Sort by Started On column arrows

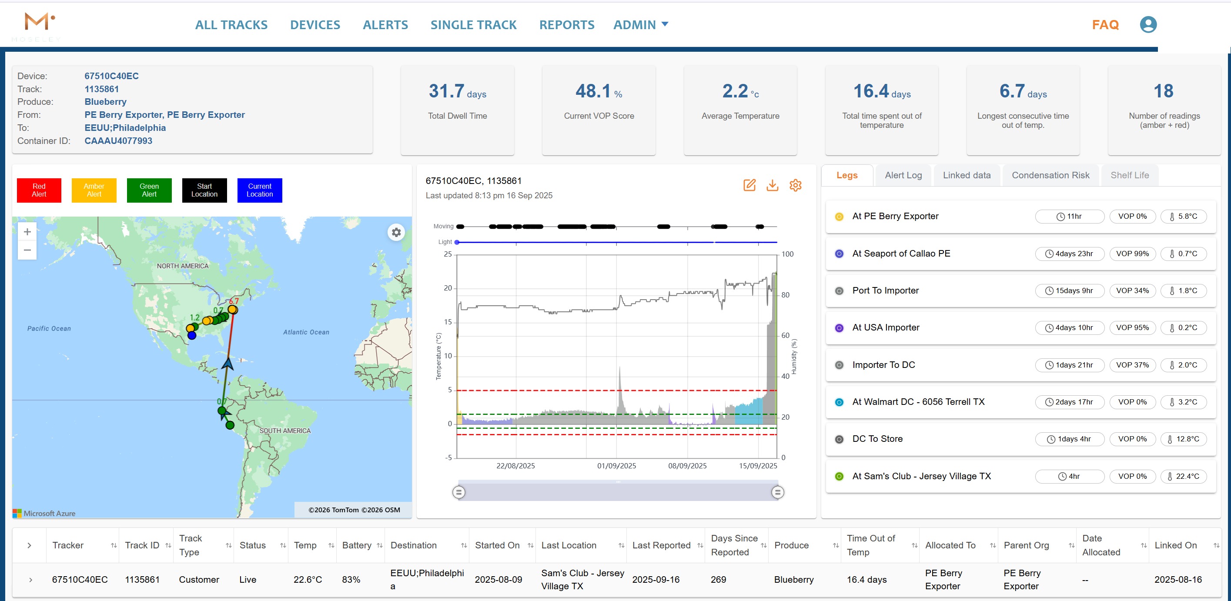point(530,545)
